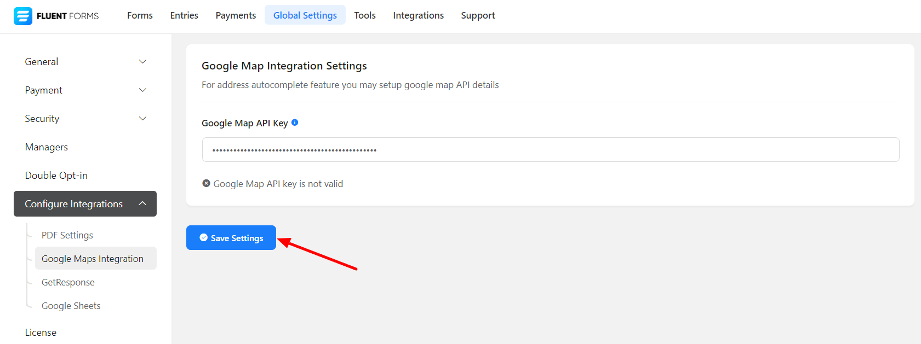
Task: Open Google Sheets integration settings
Action: click(x=71, y=306)
